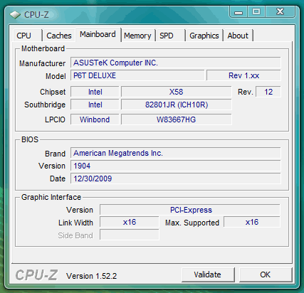Open the SPD tab

(170, 36)
